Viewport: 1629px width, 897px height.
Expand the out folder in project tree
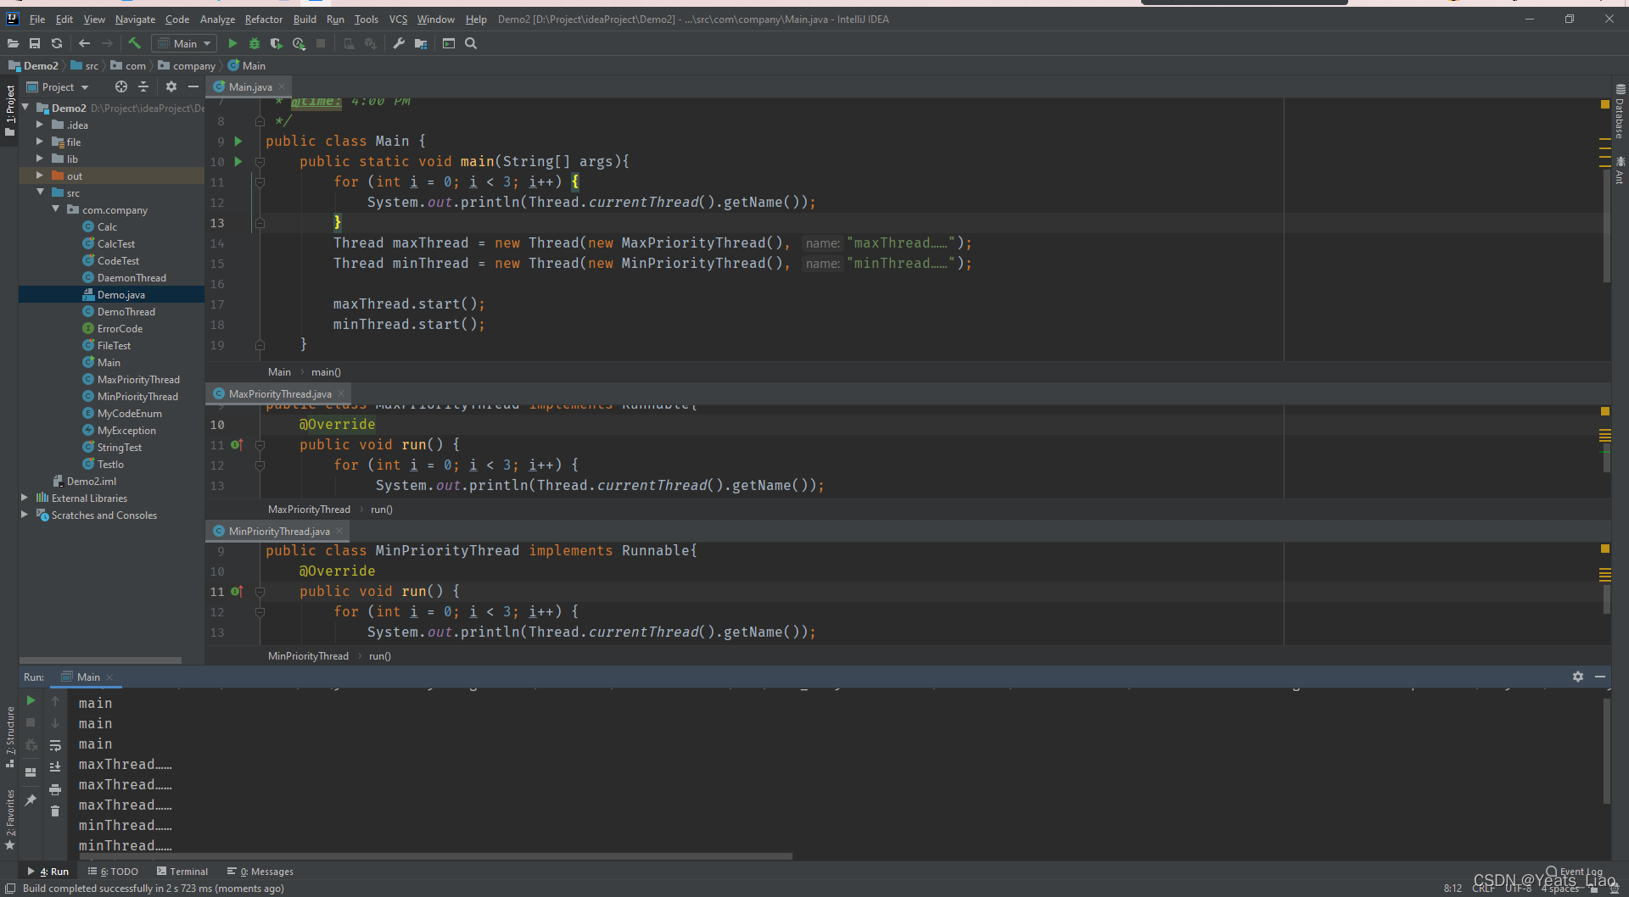(40, 175)
